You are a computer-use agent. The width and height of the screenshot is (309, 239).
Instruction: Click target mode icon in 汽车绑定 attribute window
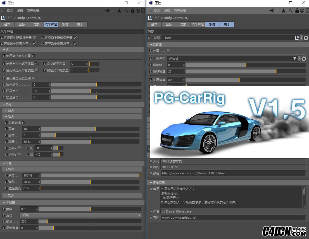138,10
